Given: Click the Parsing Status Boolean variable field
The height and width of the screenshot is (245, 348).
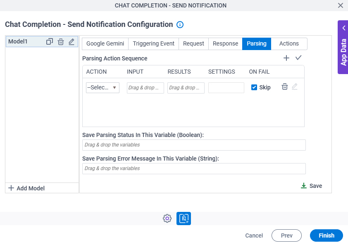Looking at the screenshot, I should coord(194,145).
